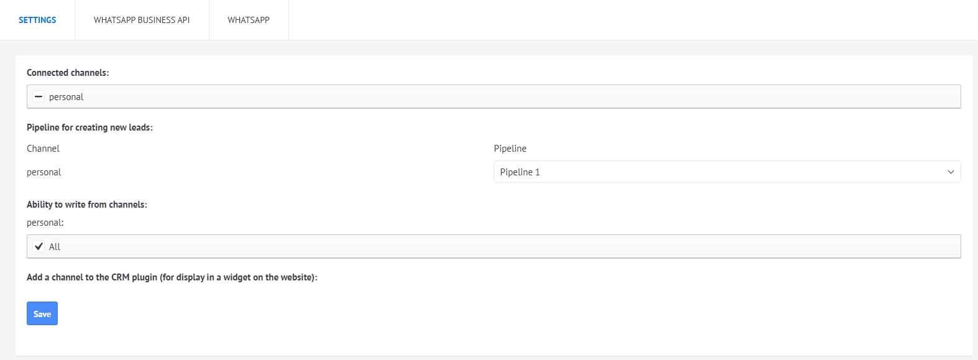The image size is (978, 360).
Task: Switch to WhatsApp Business API tab
Action: (142, 20)
